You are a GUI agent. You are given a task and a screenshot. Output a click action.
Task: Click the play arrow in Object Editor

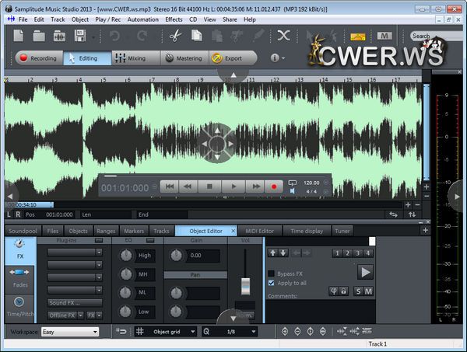(x=365, y=272)
